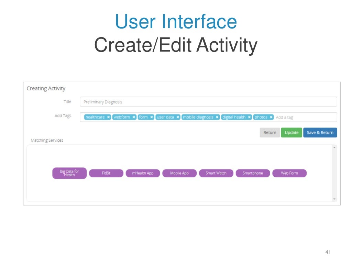Remove the user data tag
This screenshot has width=352, height=264.
[178, 117]
